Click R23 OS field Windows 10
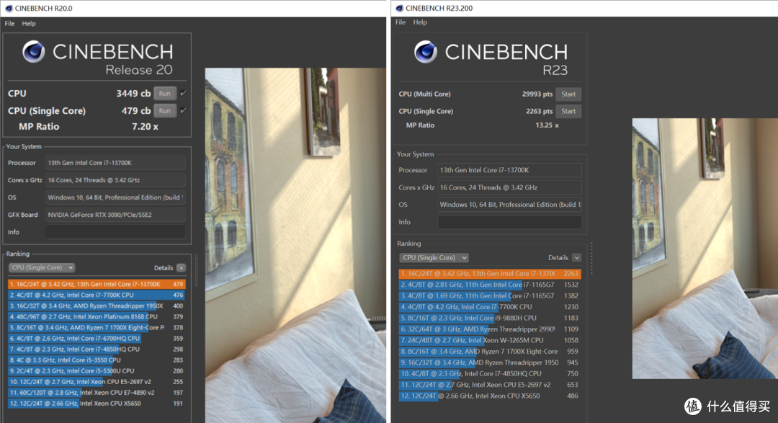778x423 pixels. [x=509, y=205]
